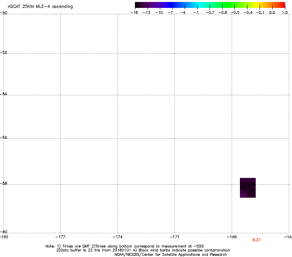Click the -56 latitude axis label

(x=4, y=137)
